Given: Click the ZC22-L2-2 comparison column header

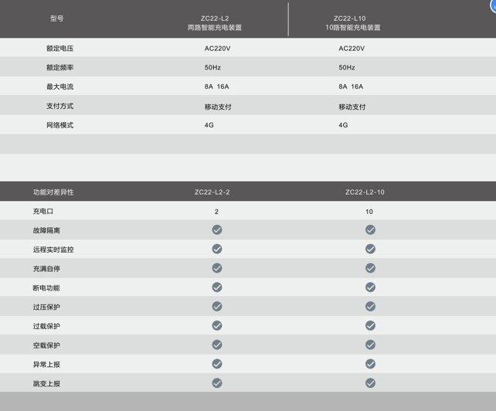Looking at the screenshot, I should pos(212,192).
